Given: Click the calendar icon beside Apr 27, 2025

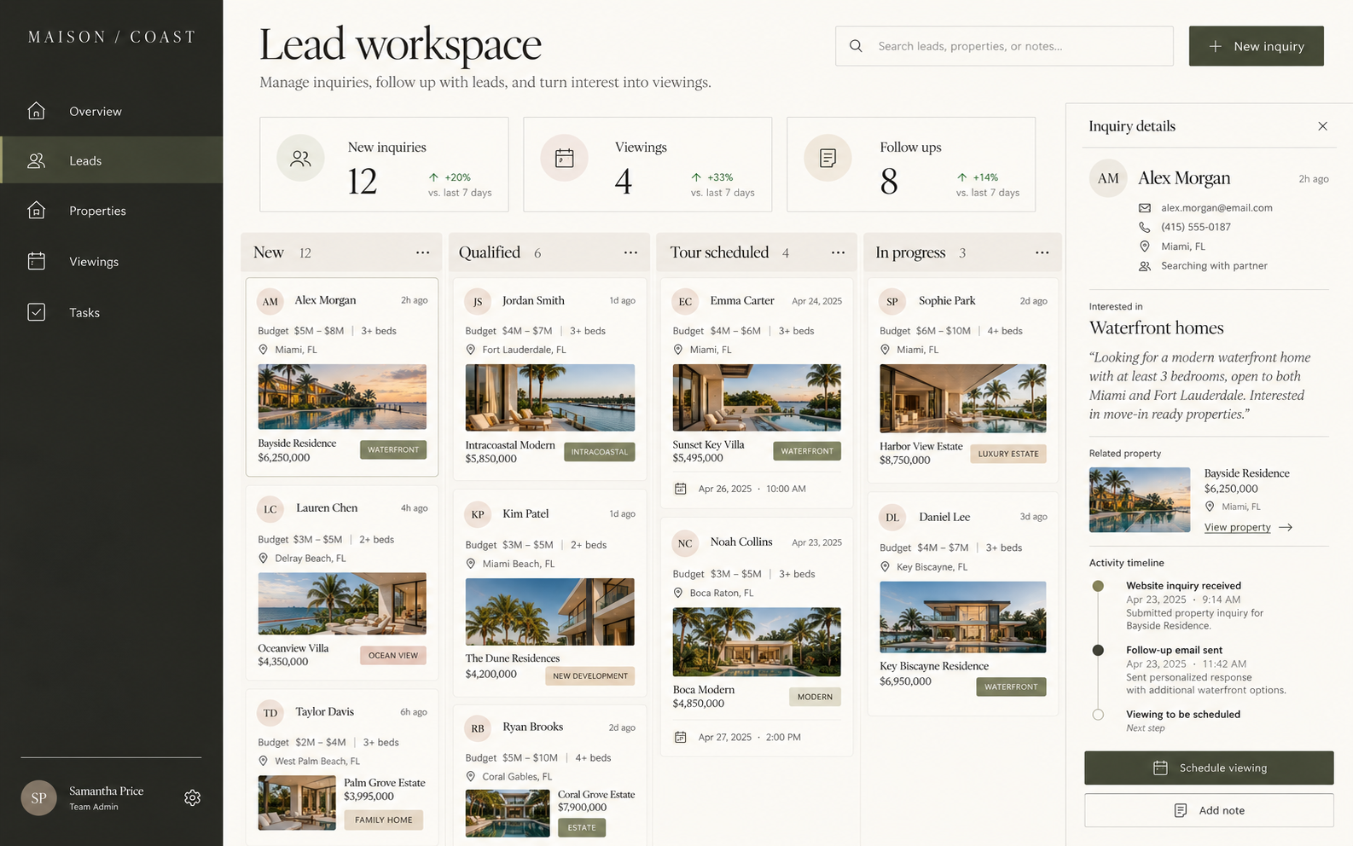Looking at the screenshot, I should [681, 737].
